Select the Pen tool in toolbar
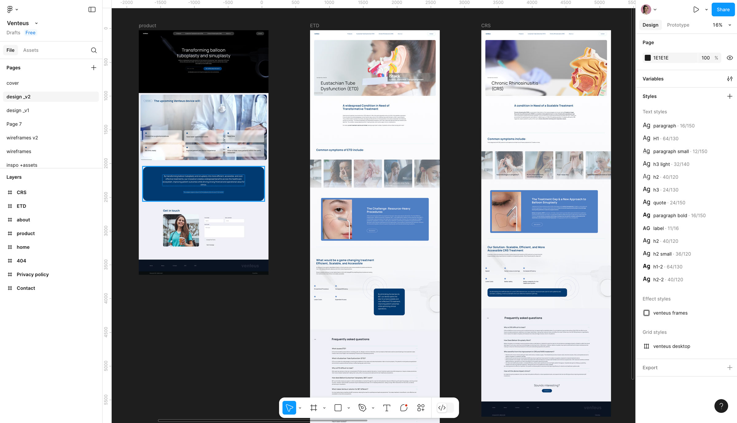 coord(362,408)
